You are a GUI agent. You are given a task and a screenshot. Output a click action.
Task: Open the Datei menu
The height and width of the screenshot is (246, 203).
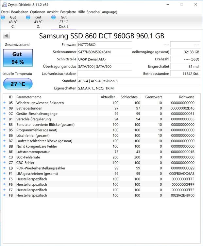click(x=5, y=12)
